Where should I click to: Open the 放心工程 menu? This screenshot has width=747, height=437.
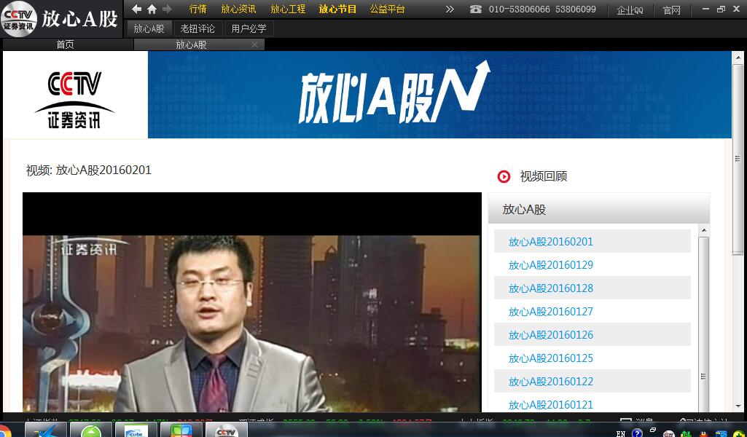pos(288,9)
